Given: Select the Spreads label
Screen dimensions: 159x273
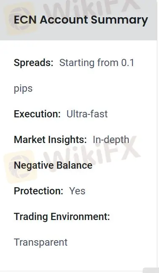Looking at the screenshot, I should click(x=33, y=63).
